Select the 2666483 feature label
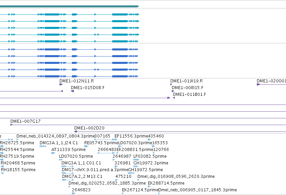286x195 pixels. (107, 150)
